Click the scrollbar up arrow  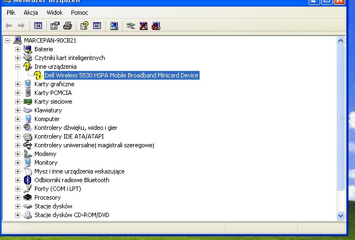pyautogui.click(x=340, y=41)
